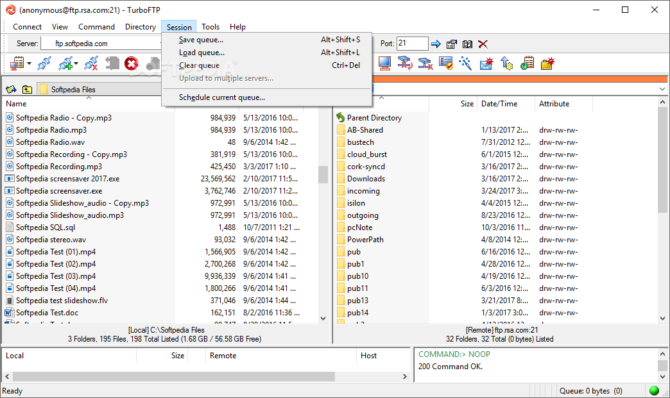Open the Server address combo box

[101, 44]
